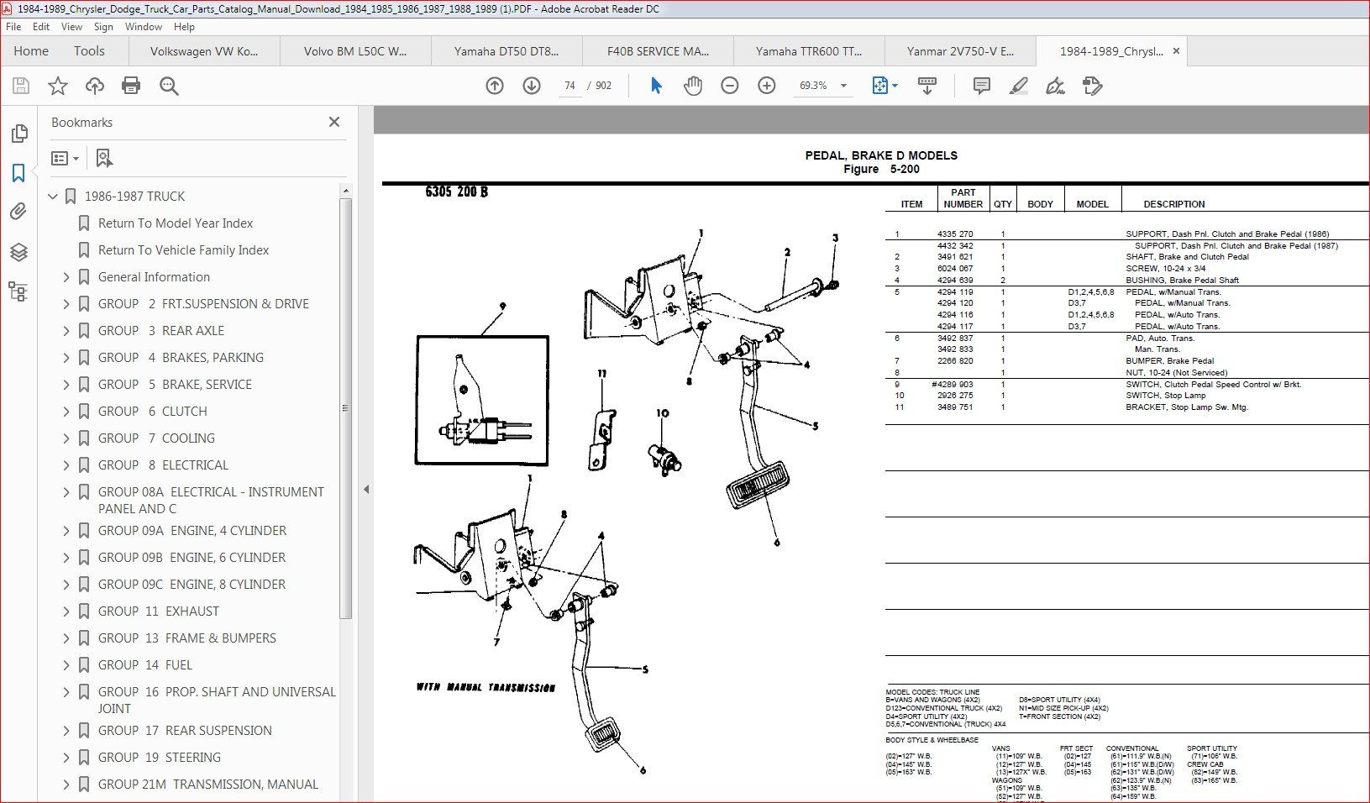Toggle the scrolling mode icon
Viewport: 1370px width, 803px height.
pos(927,86)
